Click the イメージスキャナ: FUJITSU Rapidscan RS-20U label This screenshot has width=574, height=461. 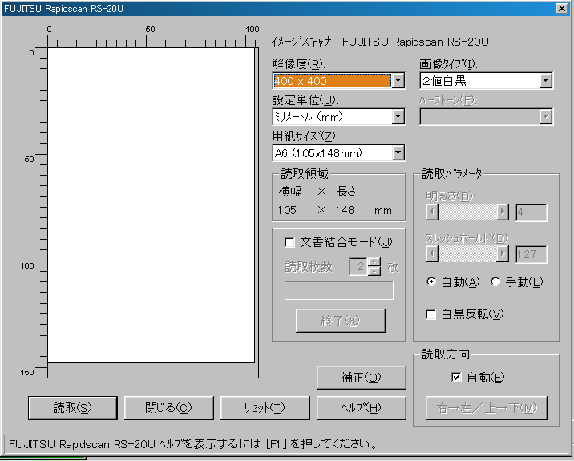pos(380,42)
